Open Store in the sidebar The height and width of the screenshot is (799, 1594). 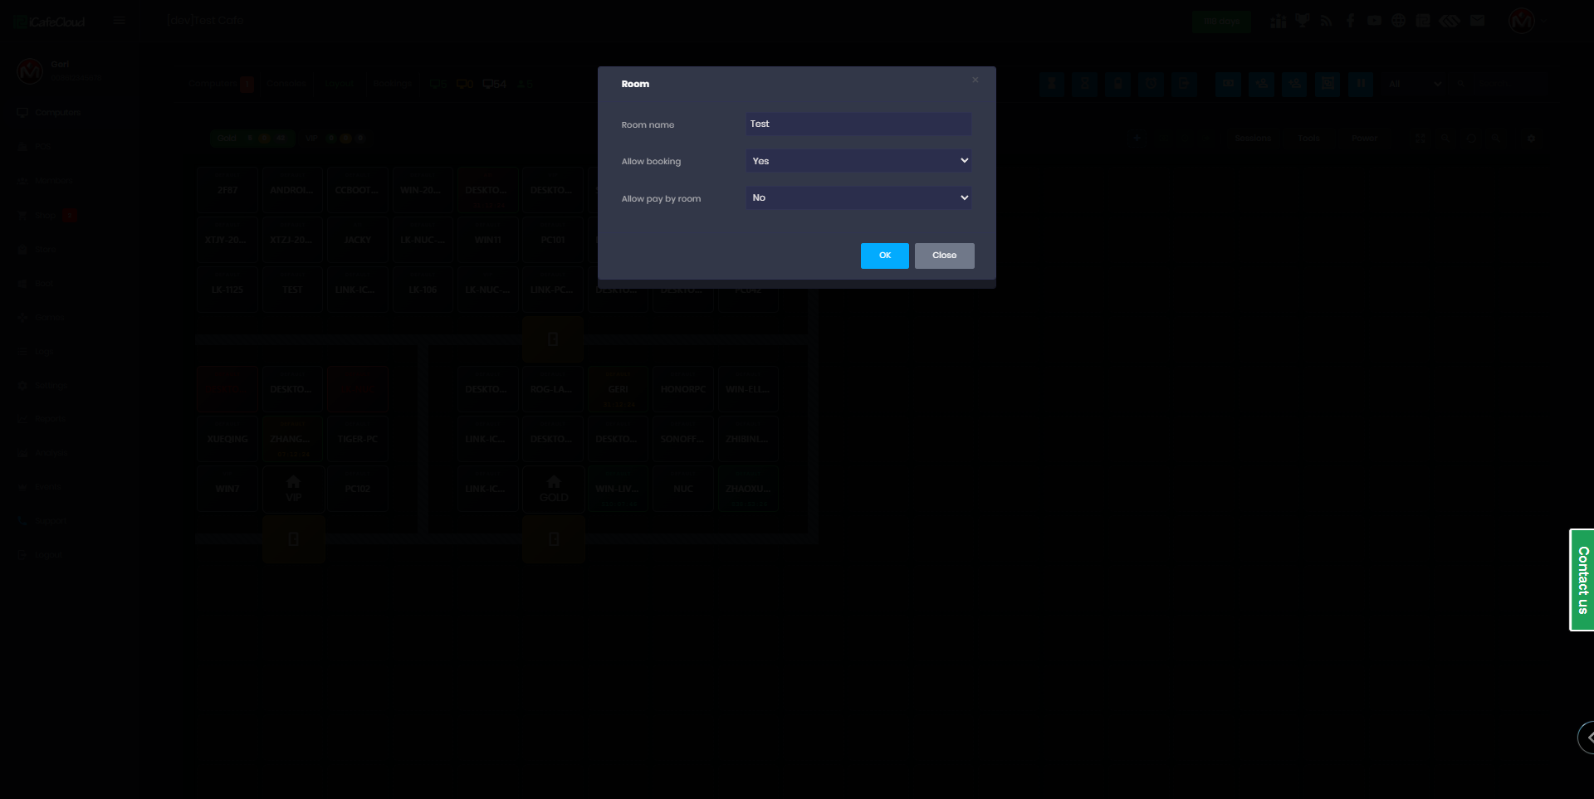(46, 250)
